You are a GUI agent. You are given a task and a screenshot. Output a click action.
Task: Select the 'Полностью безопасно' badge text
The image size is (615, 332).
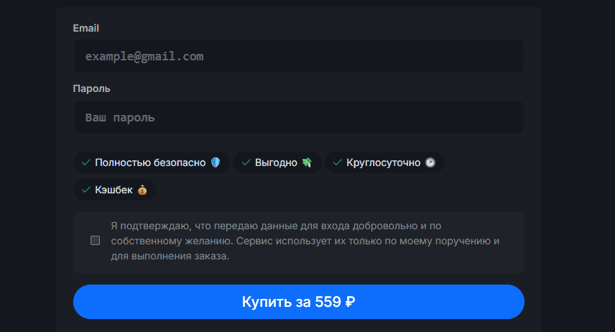pyautogui.click(x=150, y=162)
